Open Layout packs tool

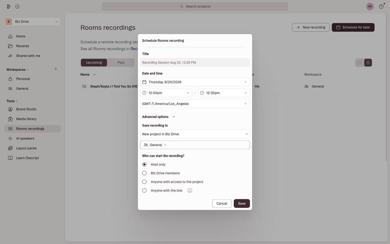(x=32, y=148)
